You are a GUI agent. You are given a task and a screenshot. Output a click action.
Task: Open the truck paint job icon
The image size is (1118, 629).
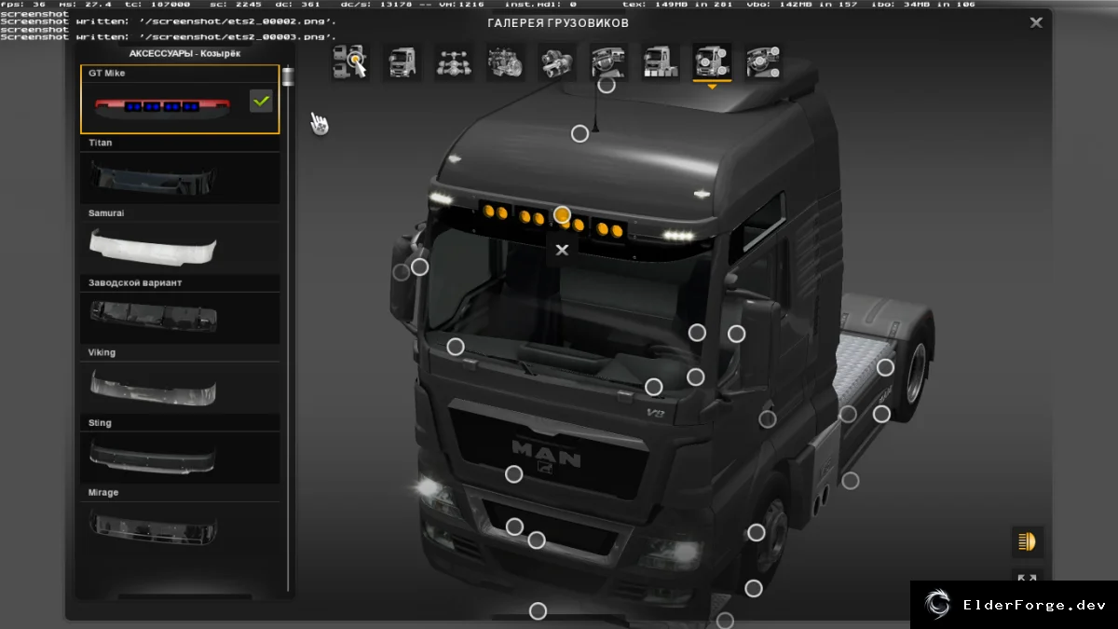(660, 62)
